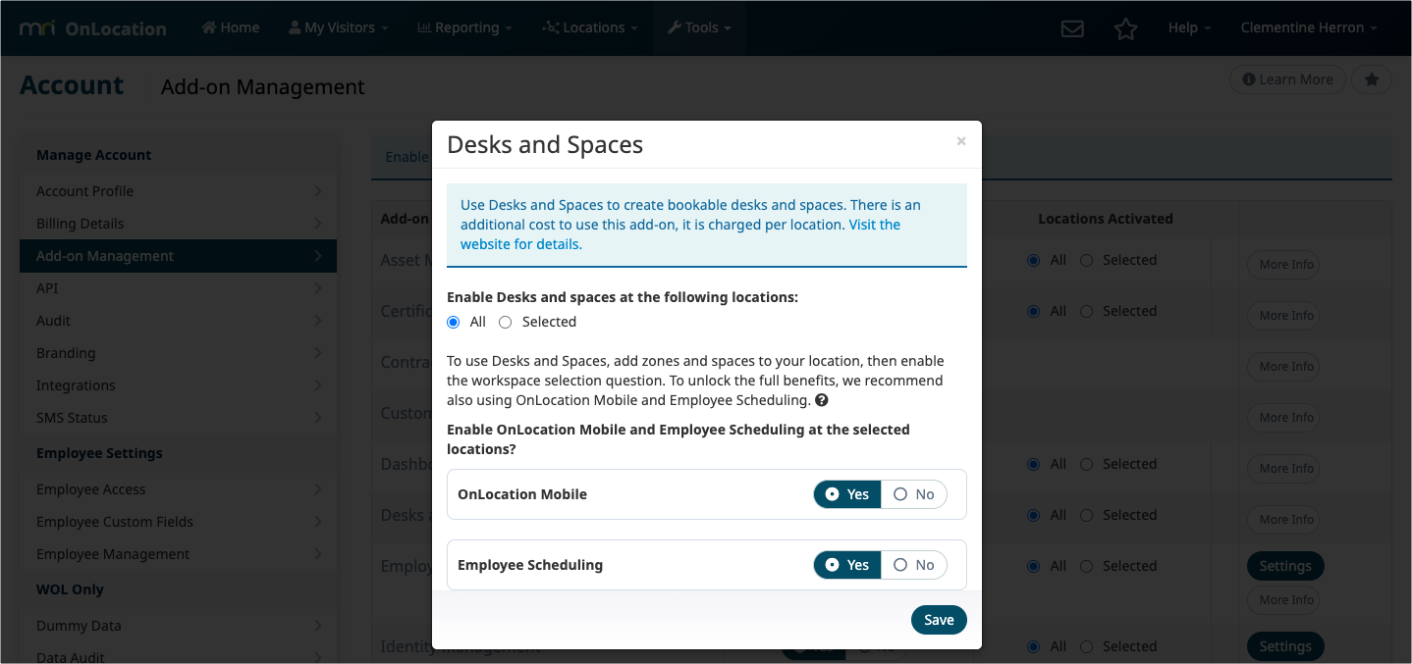Set Employee Scheduling to No
The height and width of the screenshot is (664, 1412).
(x=914, y=565)
